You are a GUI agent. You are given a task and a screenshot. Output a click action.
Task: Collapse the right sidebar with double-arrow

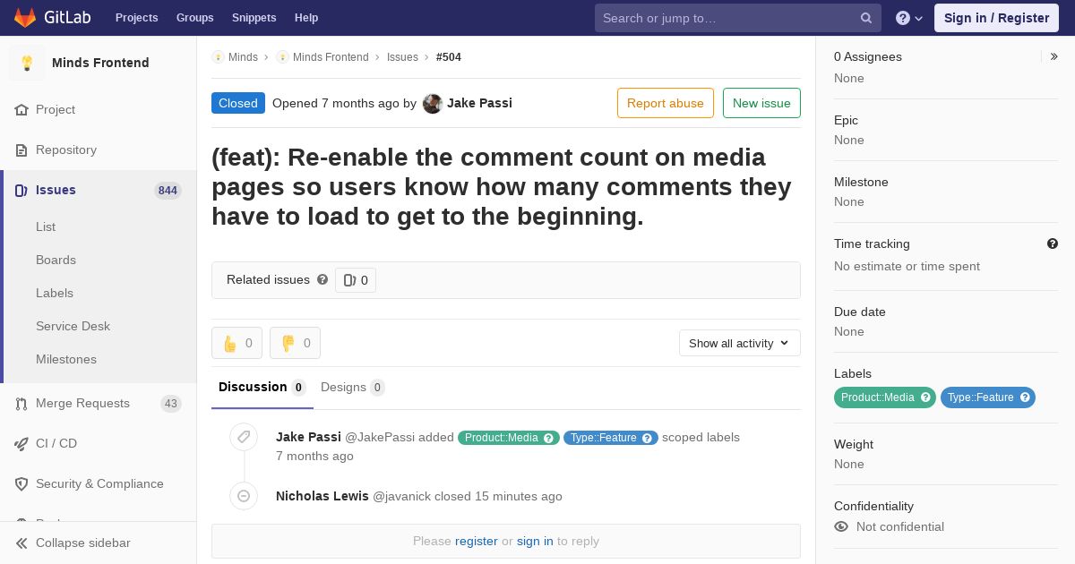click(x=1053, y=56)
